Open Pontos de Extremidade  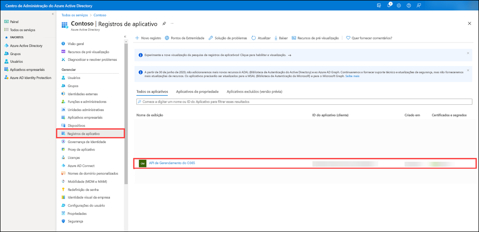185,38
